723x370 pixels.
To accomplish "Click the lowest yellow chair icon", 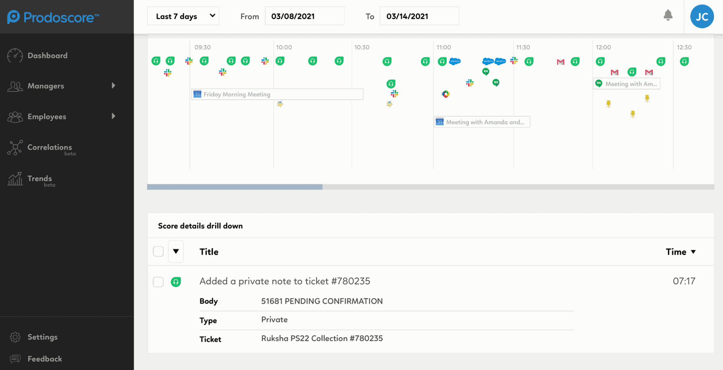I will point(633,114).
